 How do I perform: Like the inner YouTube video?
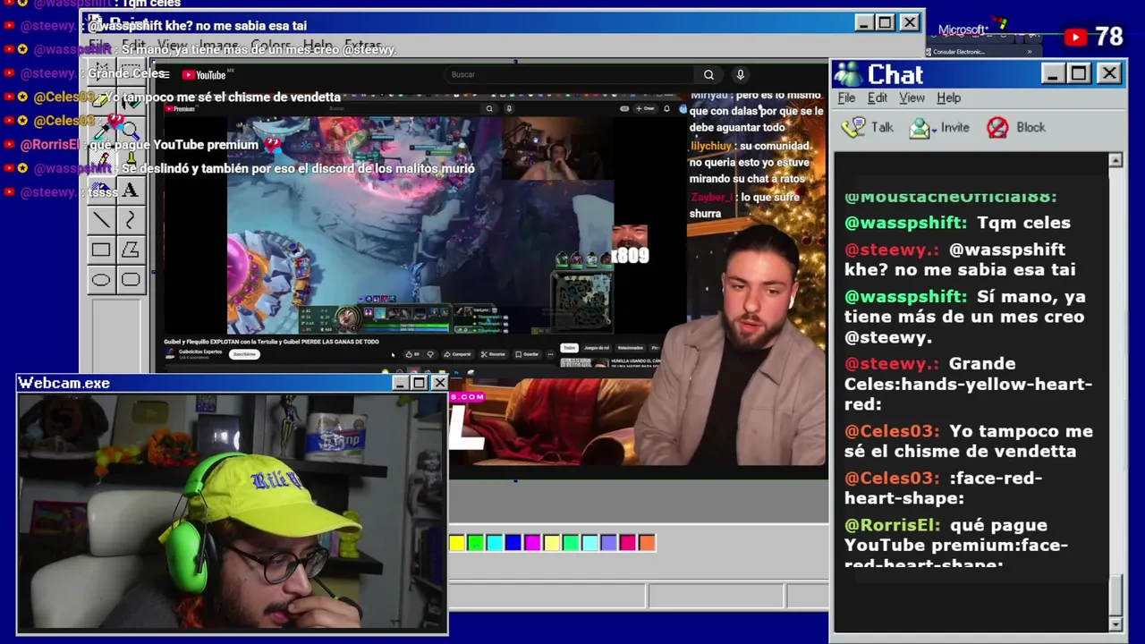click(x=411, y=354)
